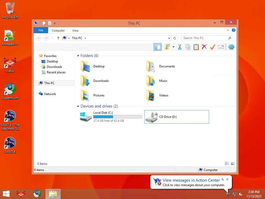Screen dimensions: 265x199
Task: Click the Copy icon in toolbar
Action: pos(188,47)
